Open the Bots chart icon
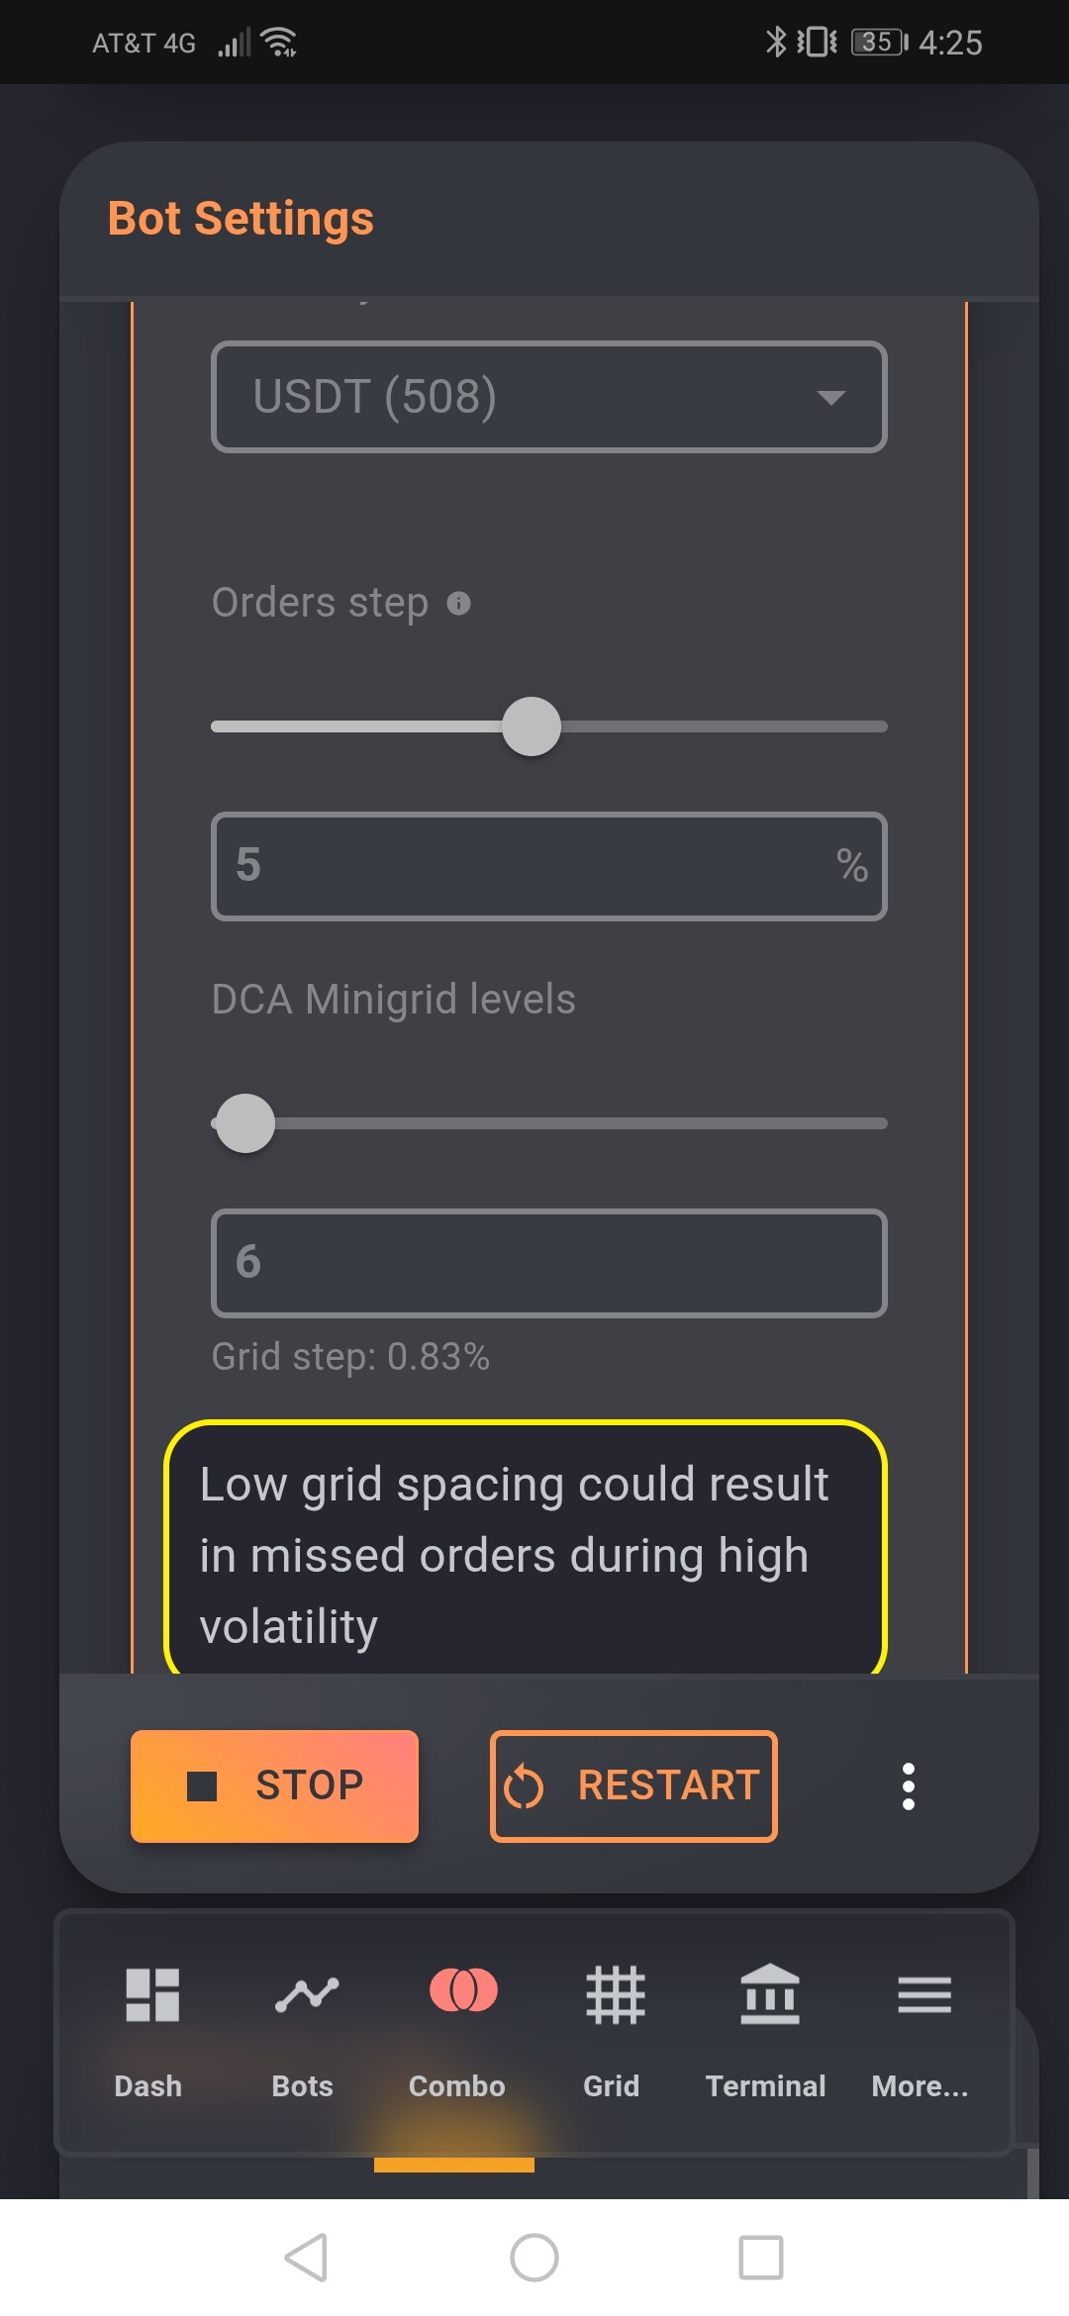 [306, 1993]
